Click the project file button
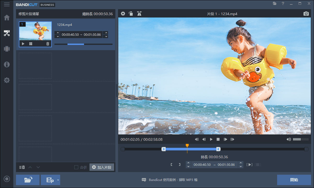Image resolution: width=314 pixels, height=188 pixels. click(49, 180)
